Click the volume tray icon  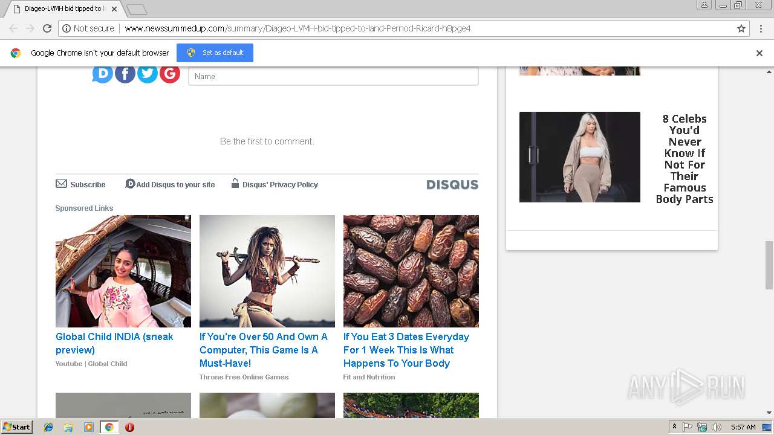click(717, 427)
